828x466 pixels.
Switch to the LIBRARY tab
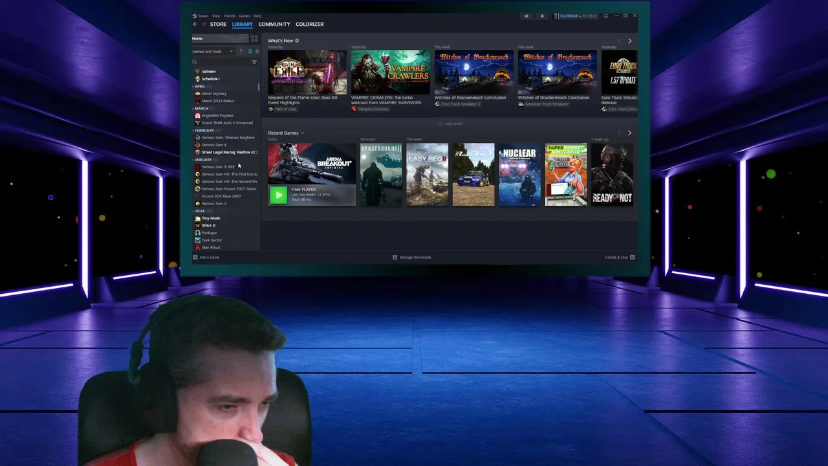[x=243, y=24]
